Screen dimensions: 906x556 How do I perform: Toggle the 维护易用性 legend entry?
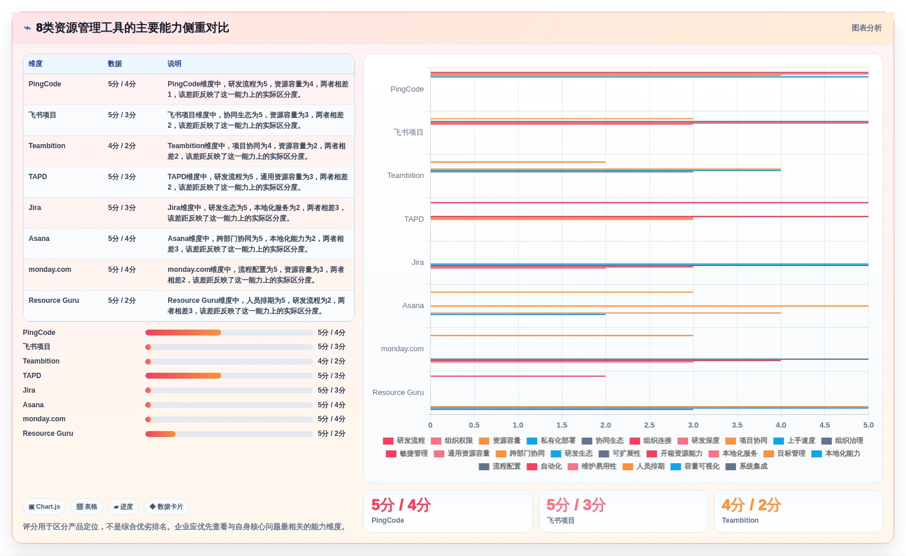pos(592,466)
